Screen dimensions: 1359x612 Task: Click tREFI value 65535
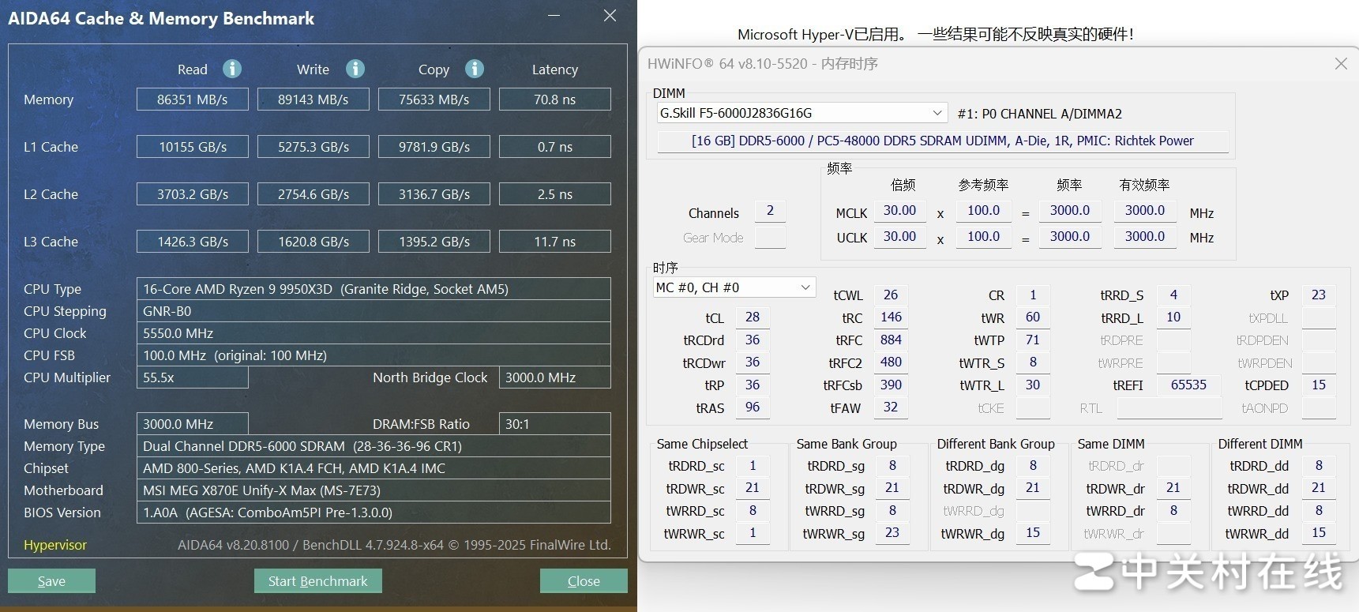1189,385
